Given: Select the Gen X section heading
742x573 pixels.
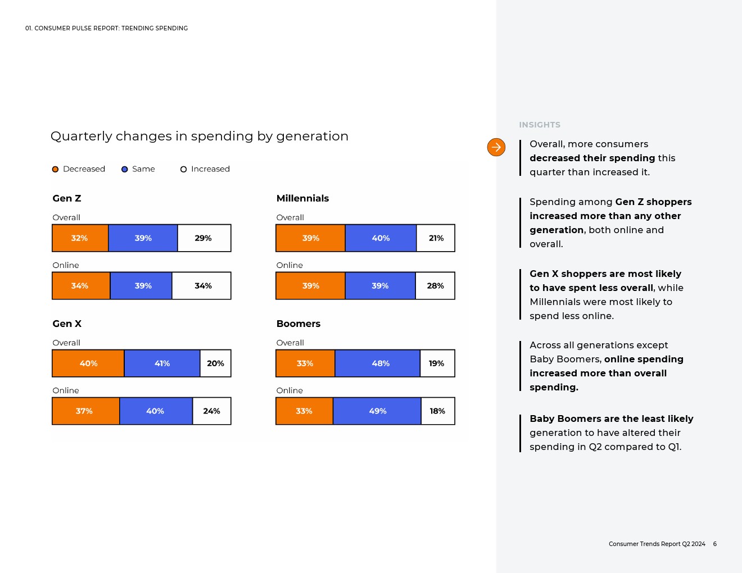Looking at the screenshot, I should coord(67,324).
